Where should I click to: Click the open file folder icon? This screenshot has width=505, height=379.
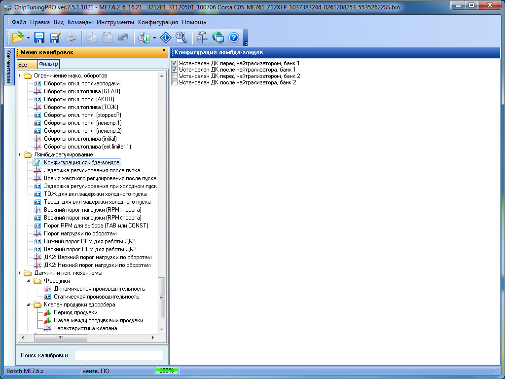17,38
